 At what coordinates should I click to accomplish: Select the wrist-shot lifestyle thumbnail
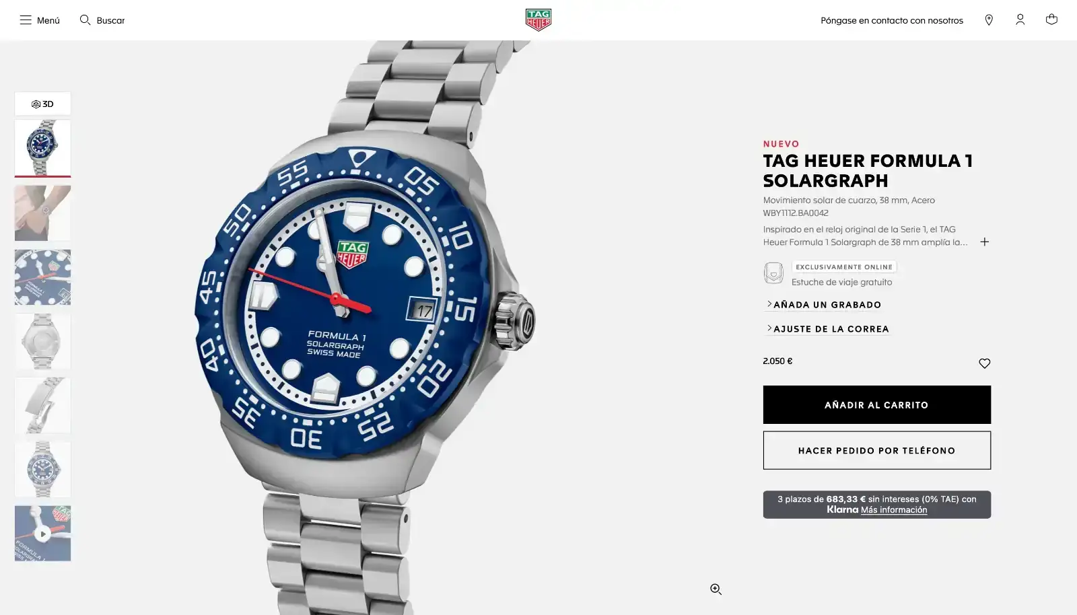click(x=42, y=213)
